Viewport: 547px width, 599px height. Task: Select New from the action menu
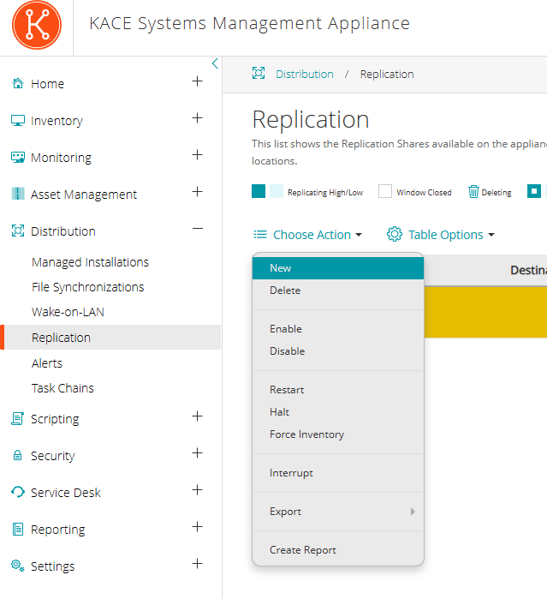point(281,268)
